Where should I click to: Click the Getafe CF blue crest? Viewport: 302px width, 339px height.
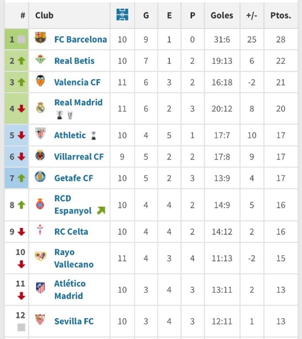click(40, 176)
